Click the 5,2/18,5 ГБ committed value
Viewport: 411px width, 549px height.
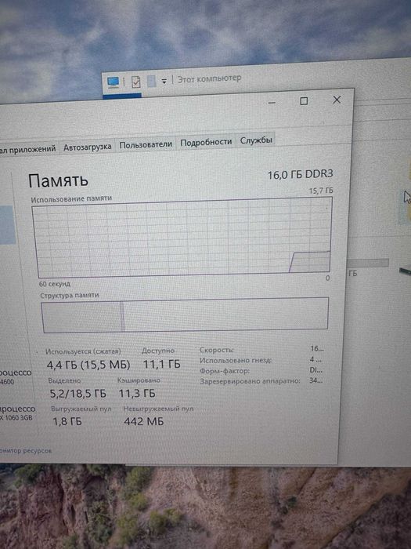coord(78,394)
